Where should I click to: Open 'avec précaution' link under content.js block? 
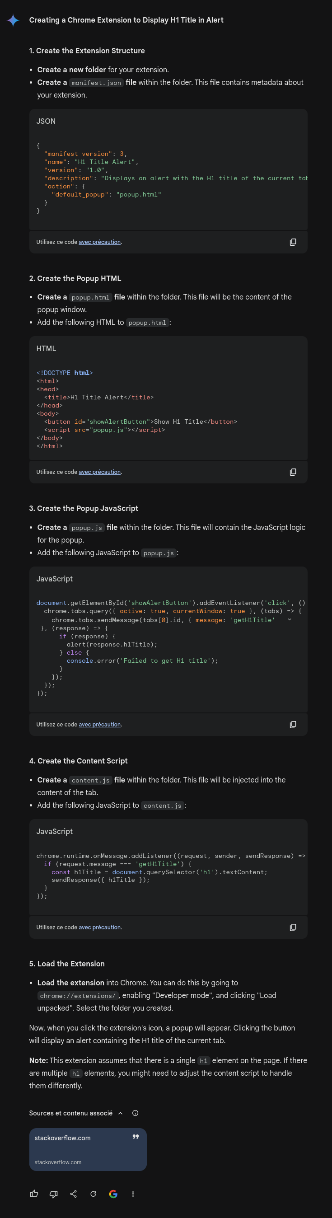[100, 927]
